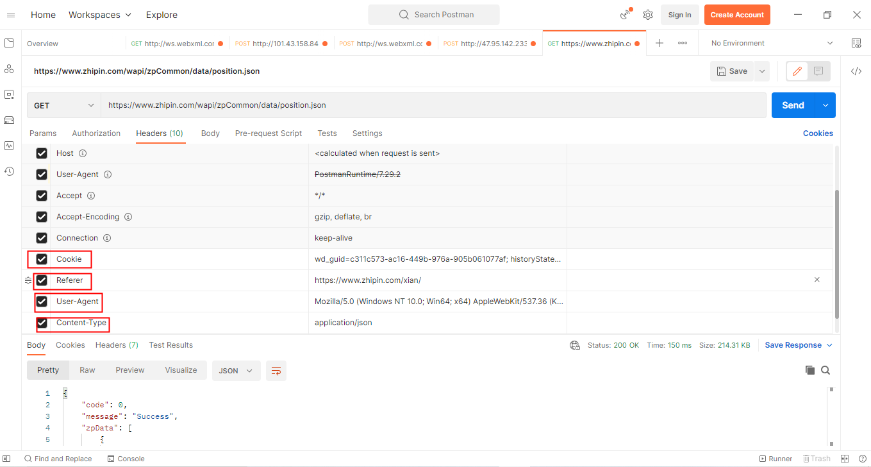Expand the Send button arrow options
Image resolution: width=871 pixels, height=467 pixels.
click(825, 105)
